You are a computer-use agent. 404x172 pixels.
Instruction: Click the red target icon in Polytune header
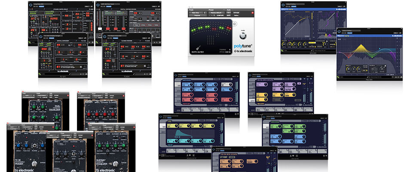pyautogui.click(x=252, y=12)
